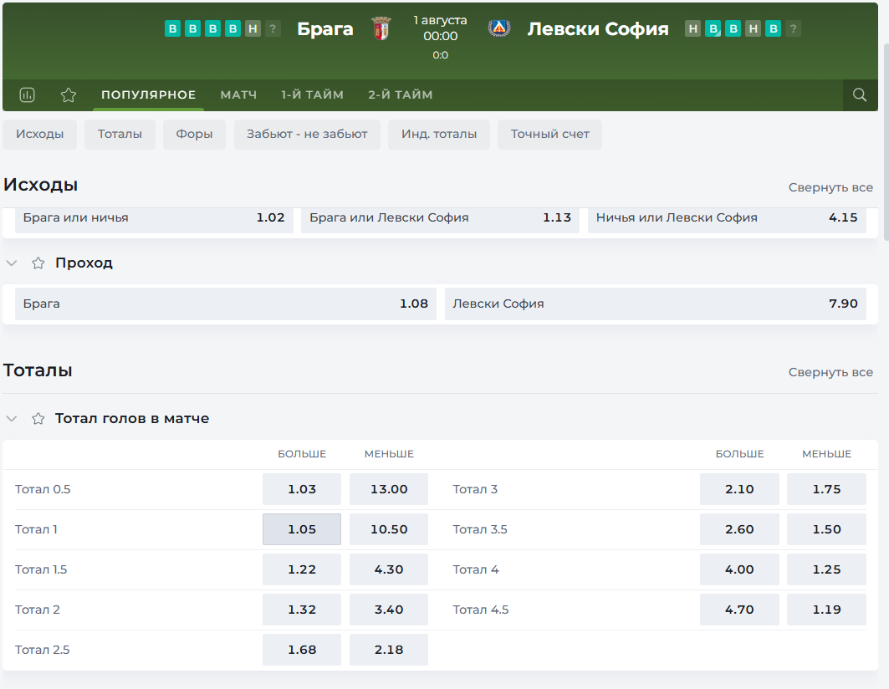Select the Инд. тоталы filter chip
The image size is (889, 689).
point(439,135)
